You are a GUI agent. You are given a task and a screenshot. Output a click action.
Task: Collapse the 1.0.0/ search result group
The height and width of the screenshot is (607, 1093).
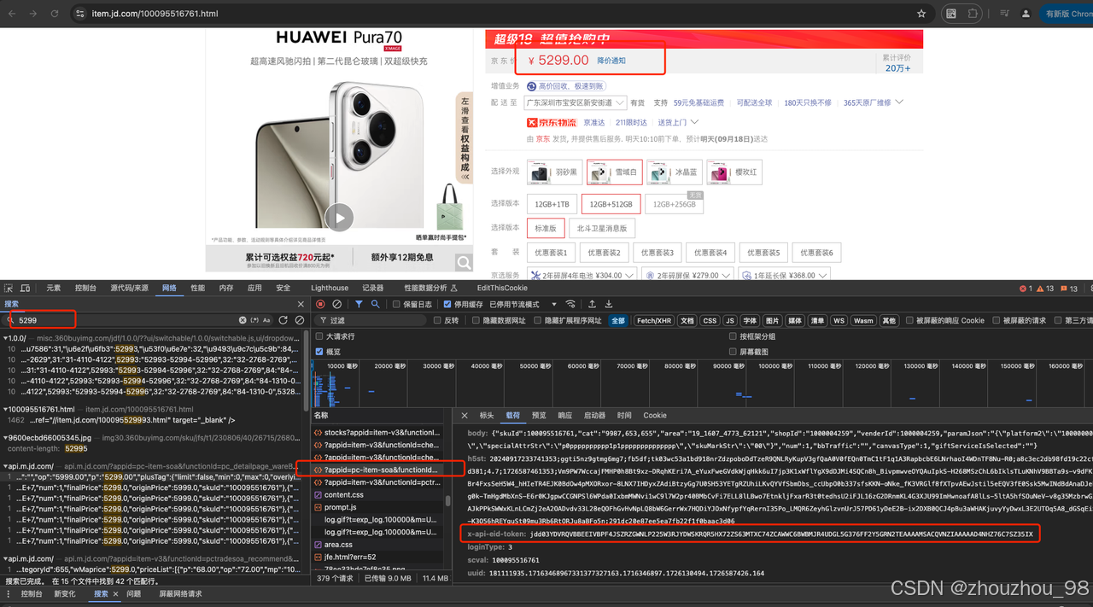tap(5, 339)
